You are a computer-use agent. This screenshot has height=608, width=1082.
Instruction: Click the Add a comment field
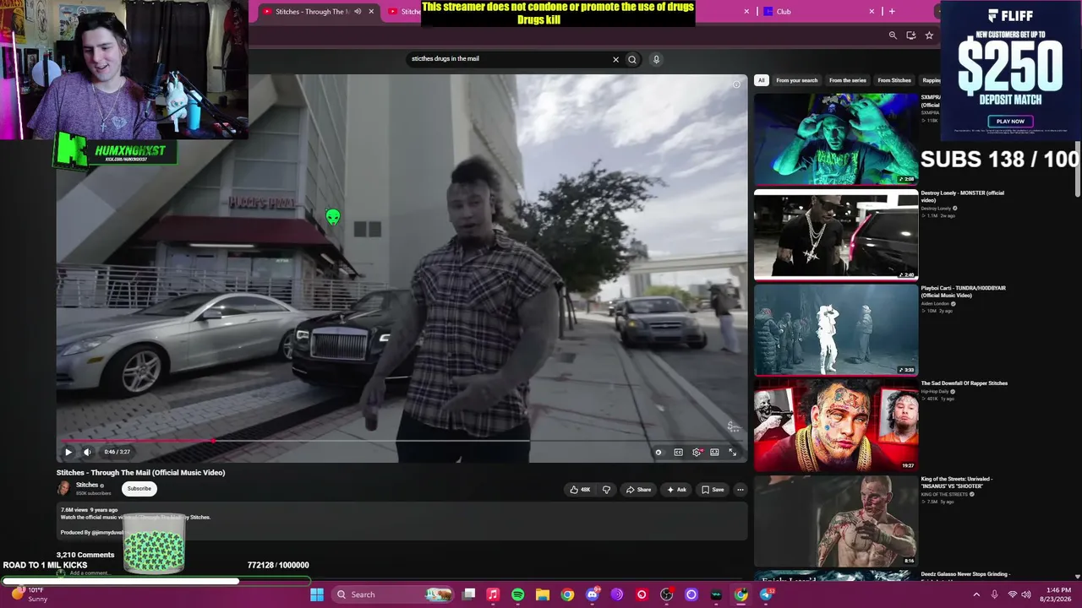(x=89, y=573)
